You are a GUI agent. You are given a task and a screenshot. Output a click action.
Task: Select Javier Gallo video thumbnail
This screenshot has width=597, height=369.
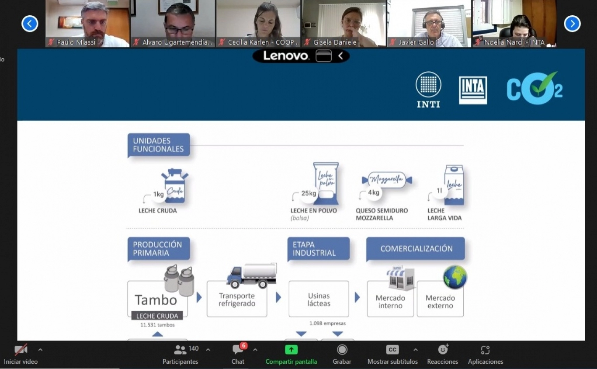click(x=429, y=23)
